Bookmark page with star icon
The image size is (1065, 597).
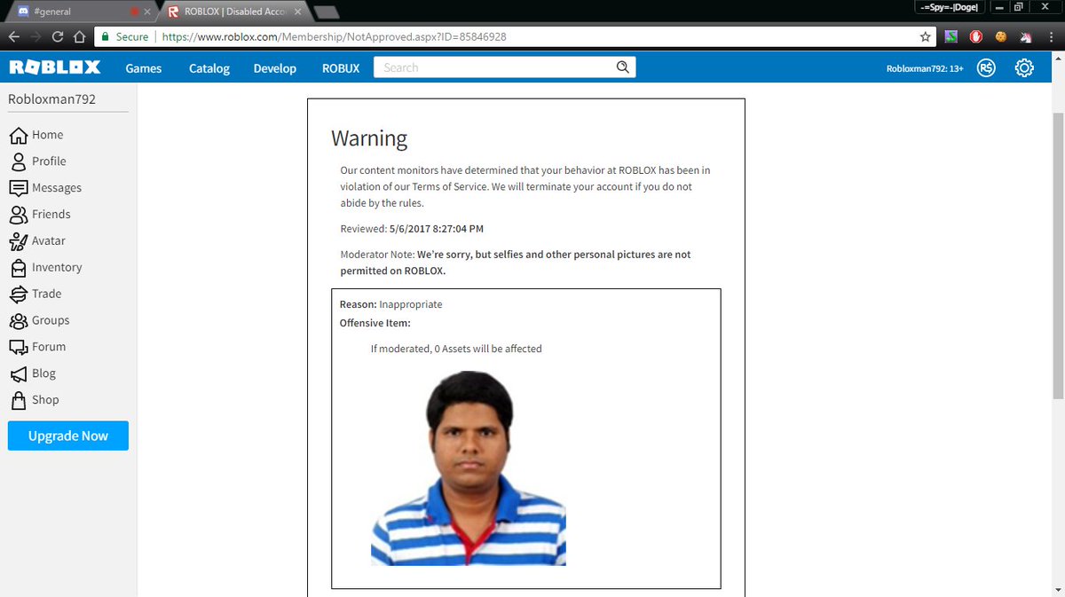[x=926, y=37]
